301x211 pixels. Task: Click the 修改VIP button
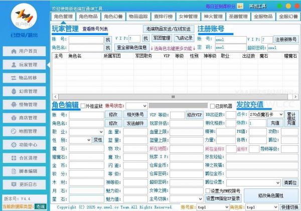[x=195, y=115]
